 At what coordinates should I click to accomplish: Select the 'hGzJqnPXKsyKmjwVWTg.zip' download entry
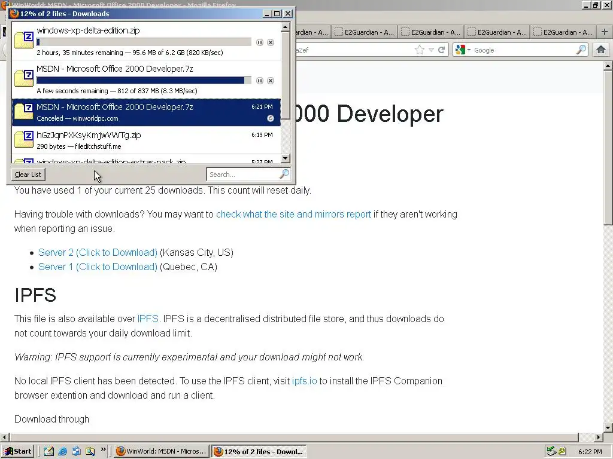(146, 140)
